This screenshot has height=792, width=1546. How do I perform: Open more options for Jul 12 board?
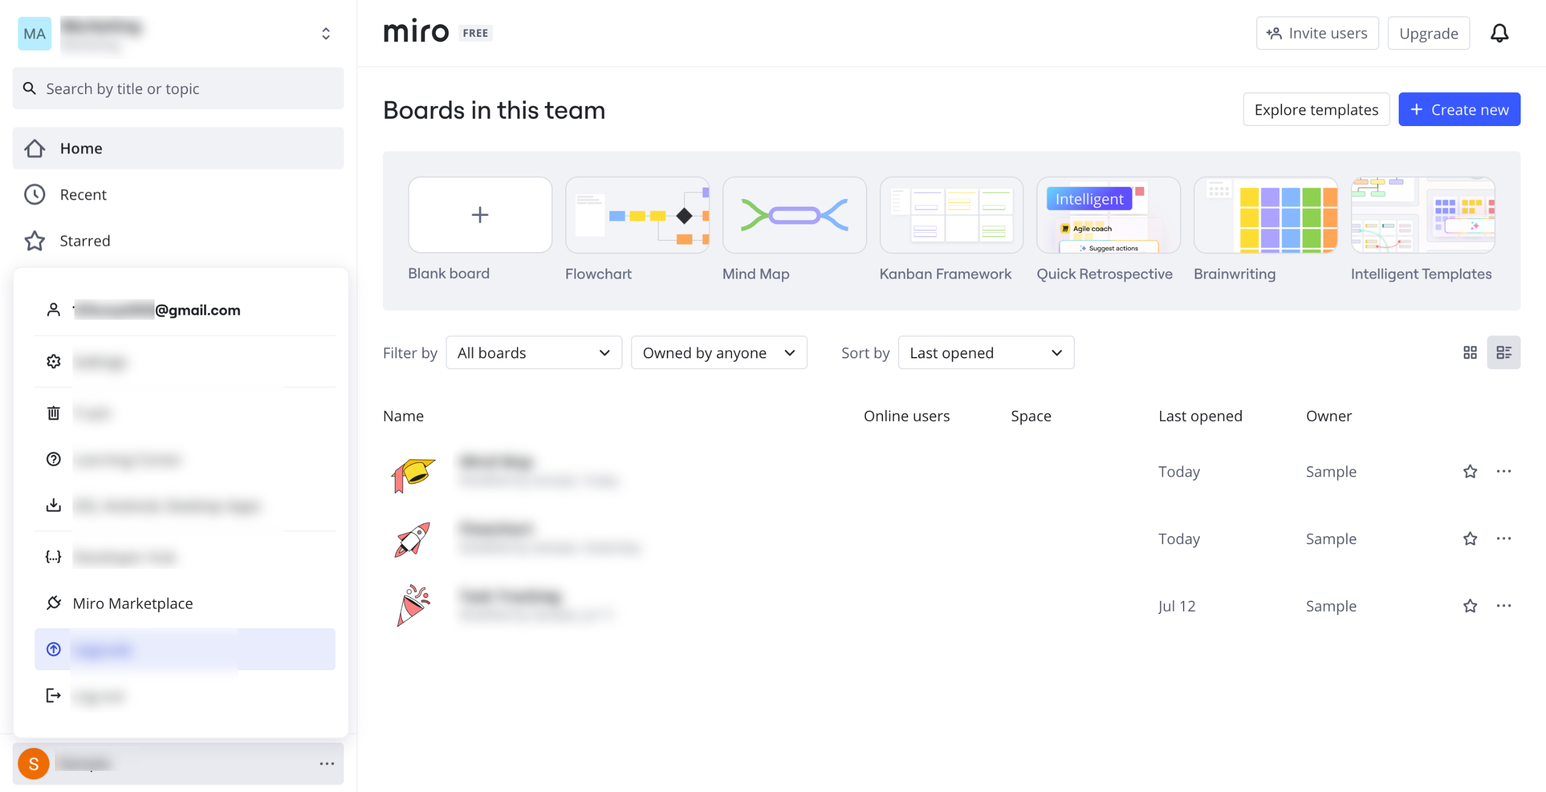(x=1503, y=606)
